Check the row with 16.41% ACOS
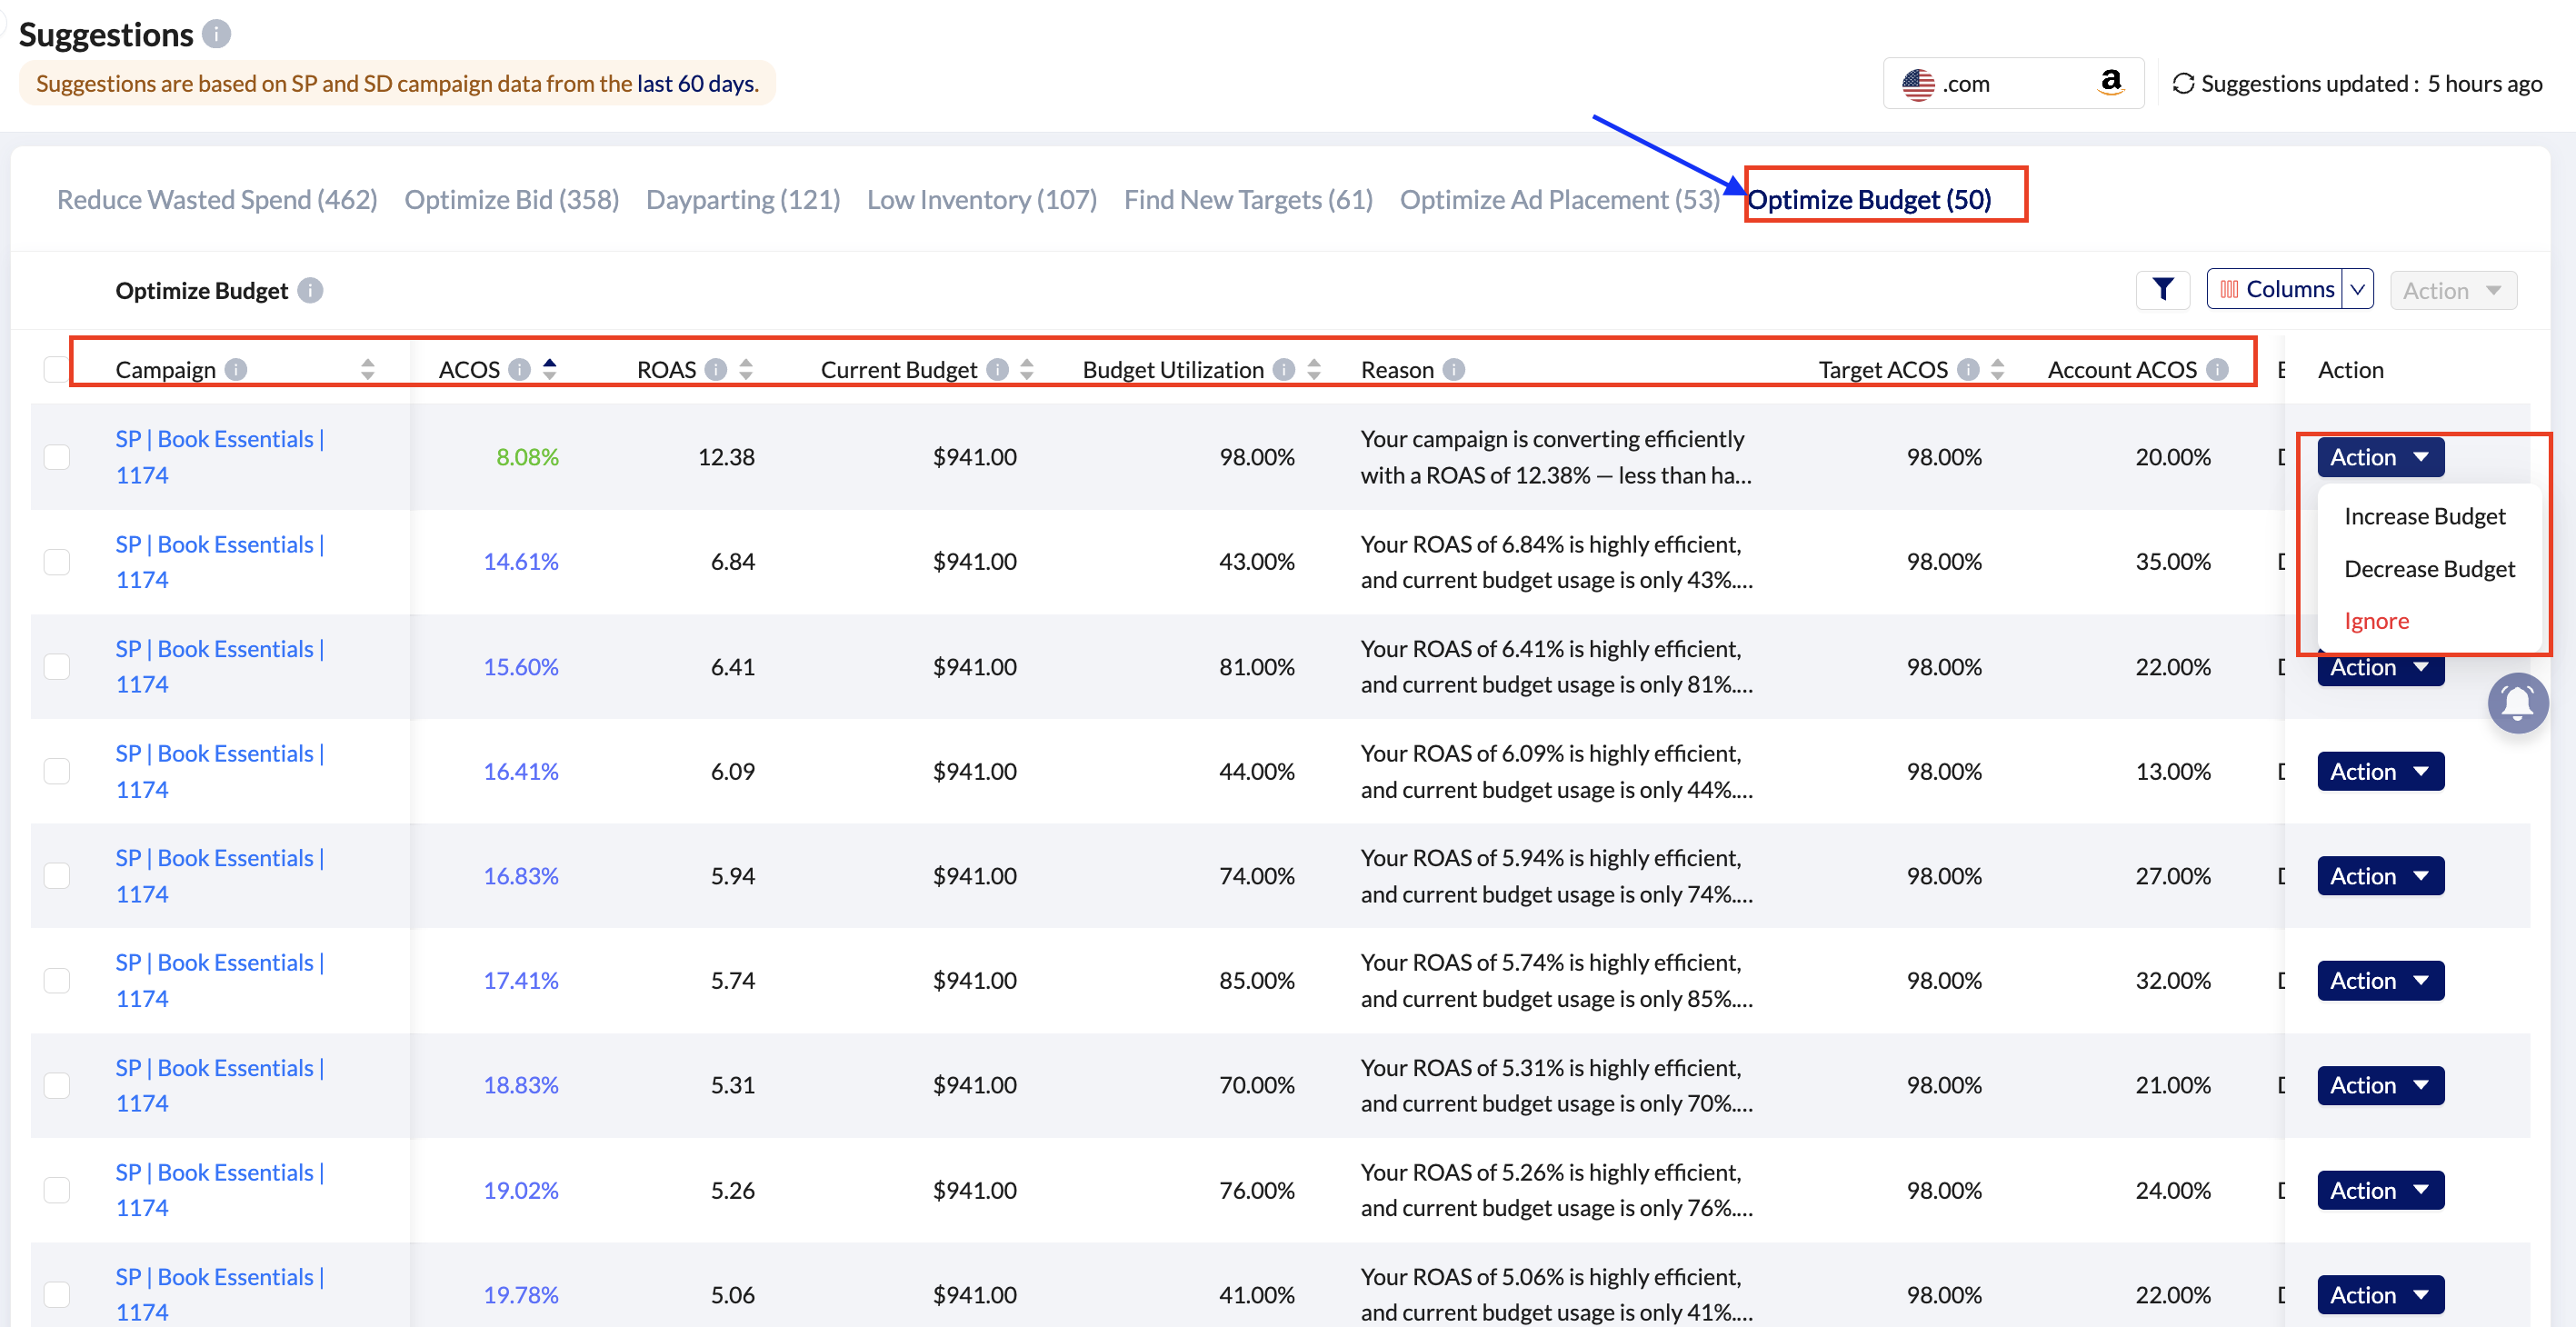2576x1327 pixels. (x=57, y=771)
